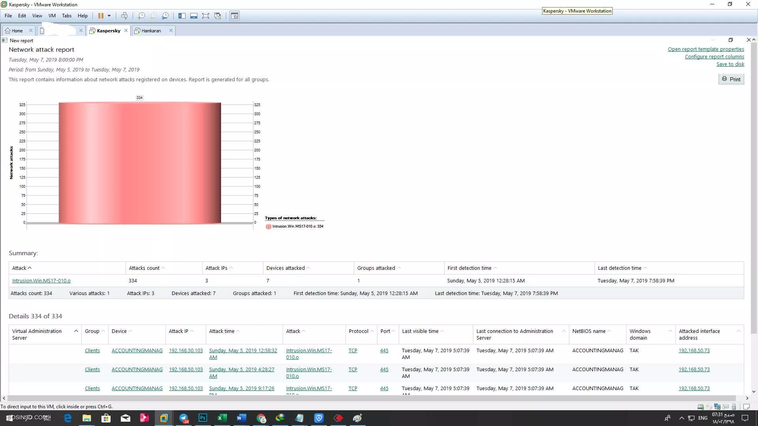Click Intrusion.Win.MS17-010.o legend color swatch
The image size is (758, 426).
tap(268, 226)
